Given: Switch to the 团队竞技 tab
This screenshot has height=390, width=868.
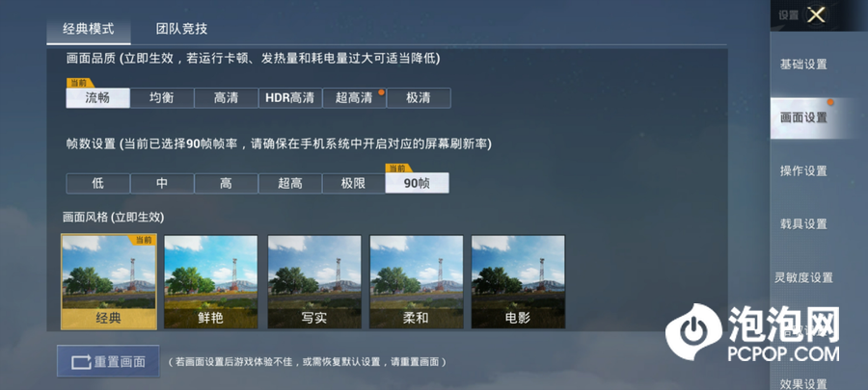Looking at the screenshot, I should (x=181, y=29).
